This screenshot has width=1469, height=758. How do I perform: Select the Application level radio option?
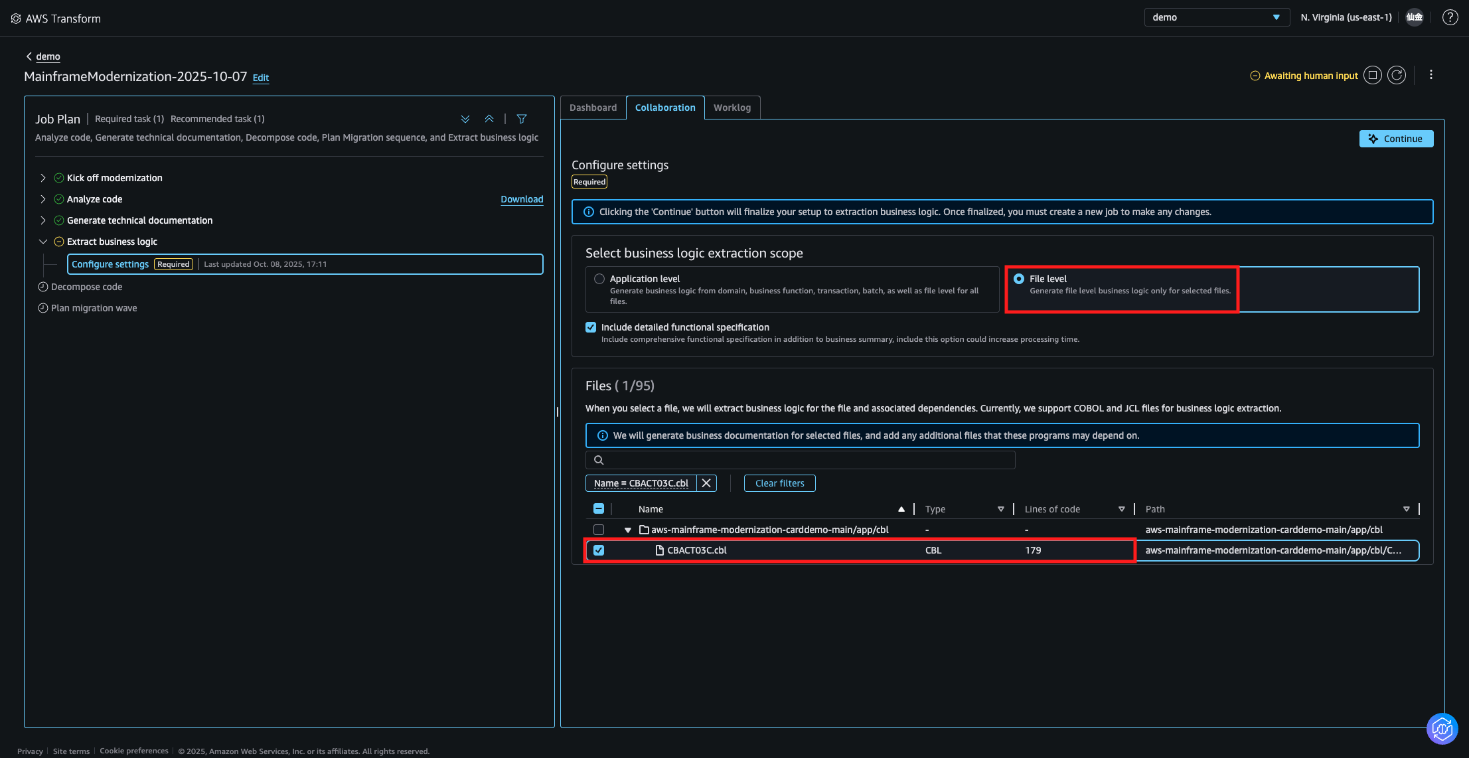pyautogui.click(x=599, y=279)
